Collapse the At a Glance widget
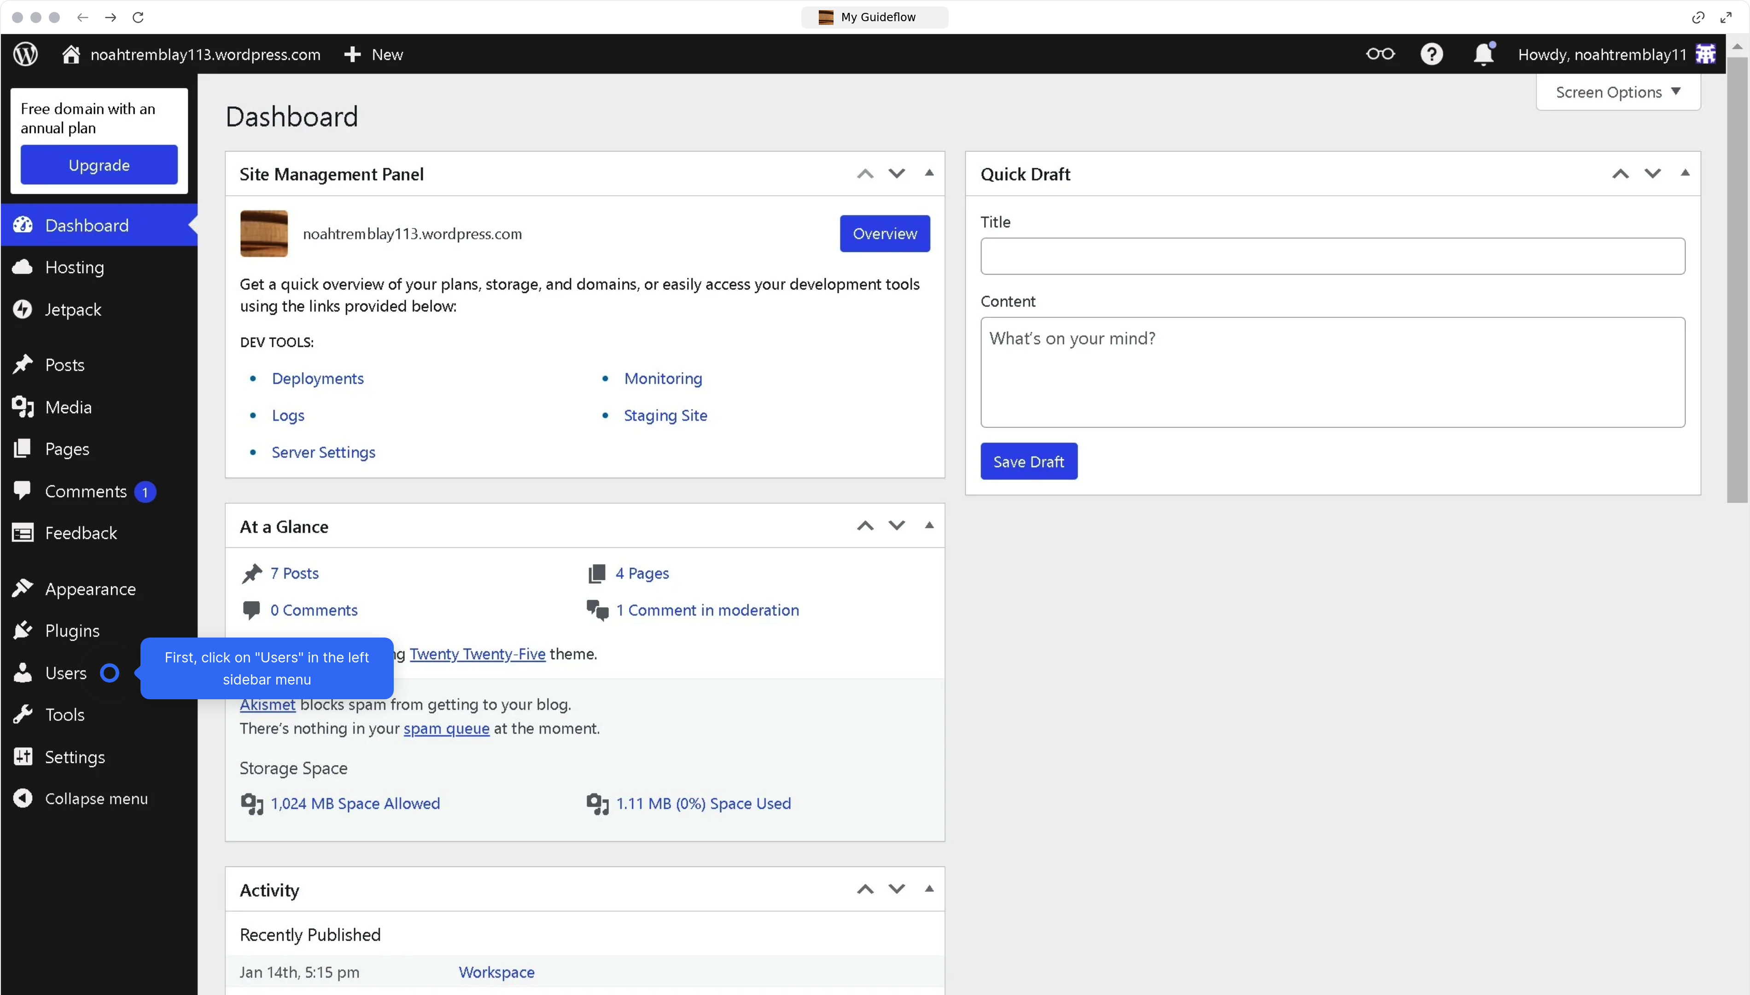This screenshot has height=995, width=1750. (x=929, y=525)
